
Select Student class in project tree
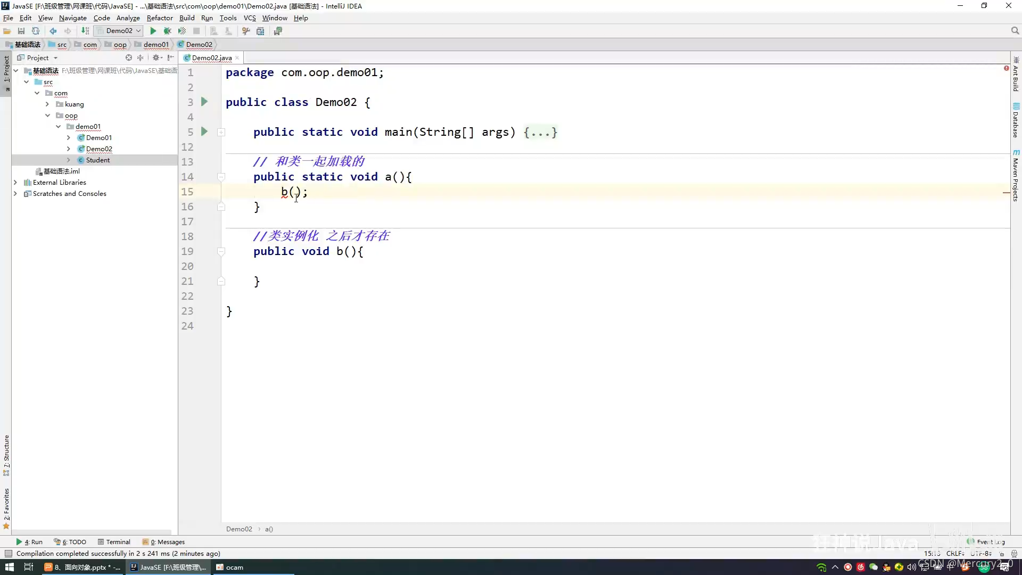tap(98, 160)
